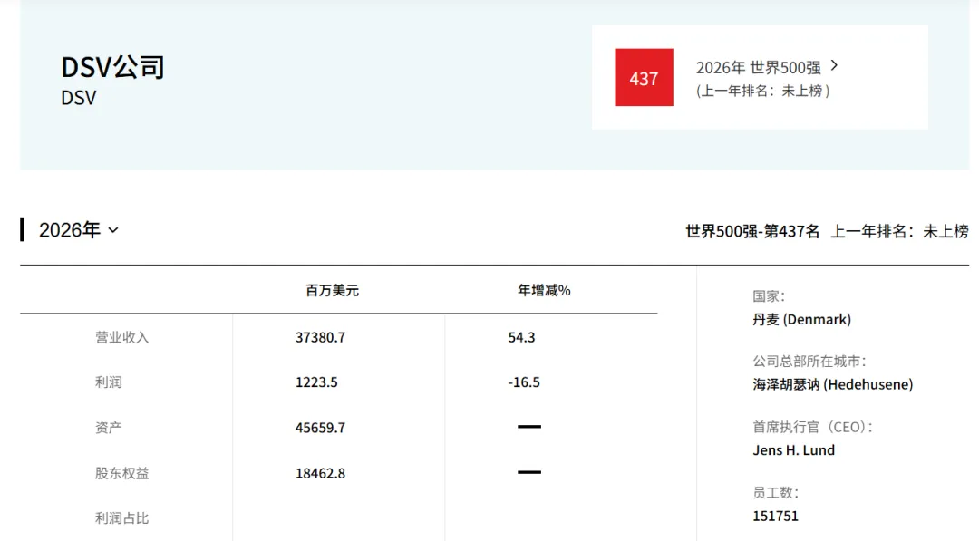The image size is (979, 541).
Task: Select 海泽胡瑟讷 (Hedehusene) city value
Action: (x=833, y=384)
